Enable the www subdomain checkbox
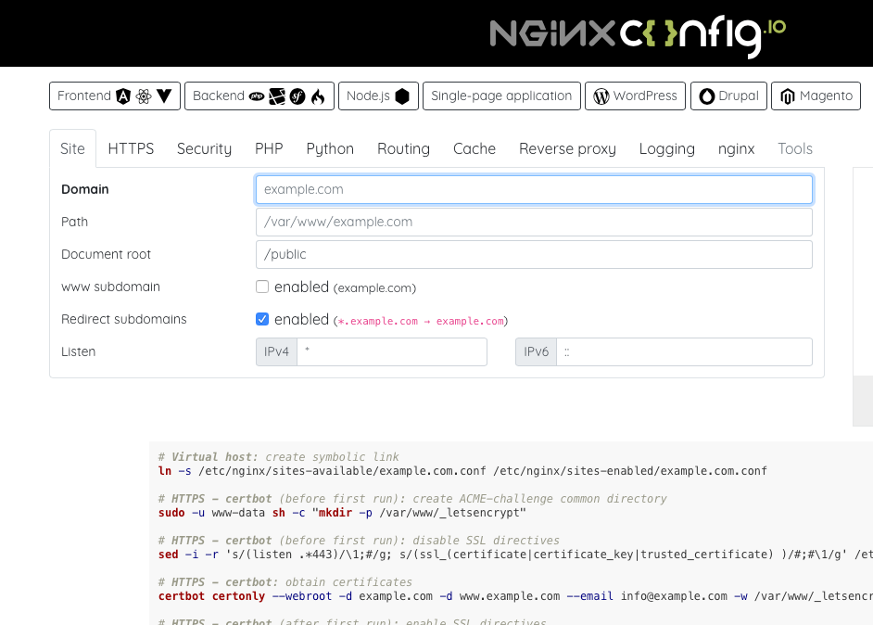This screenshot has height=625, width=873. pos(262,287)
